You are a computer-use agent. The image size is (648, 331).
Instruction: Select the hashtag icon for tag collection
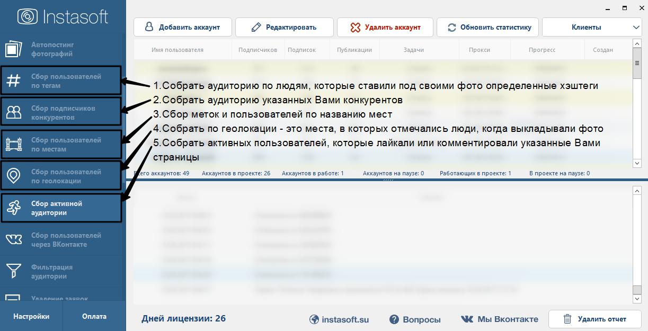13,81
